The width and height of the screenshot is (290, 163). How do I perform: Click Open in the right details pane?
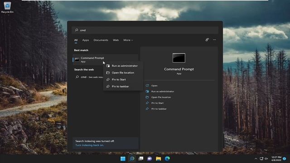pos(154,86)
